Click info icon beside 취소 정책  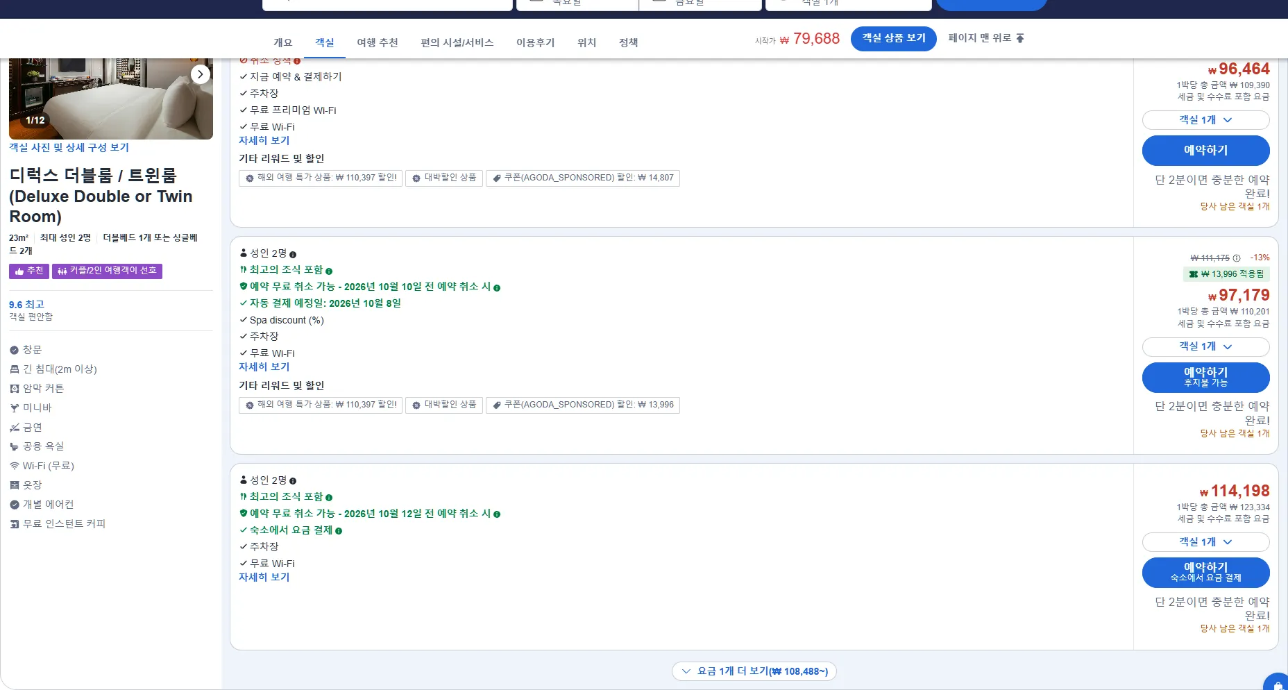[297, 61]
